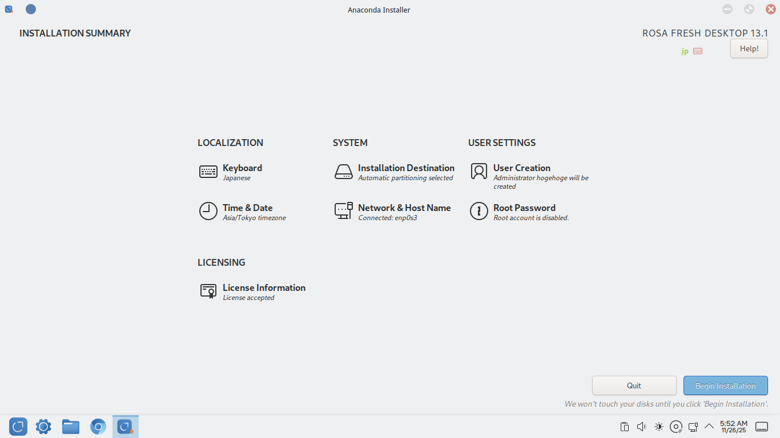Expand hidden system tray icons arrow
The image size is (780, 438).
pos(709,426)
